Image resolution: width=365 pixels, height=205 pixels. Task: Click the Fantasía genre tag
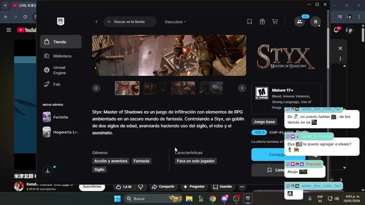coord(141,161)
